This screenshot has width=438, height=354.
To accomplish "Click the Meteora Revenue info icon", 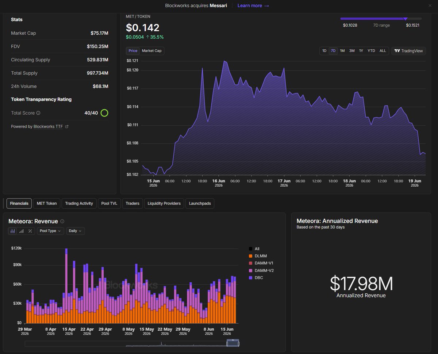I will click(x=62, y=221).
